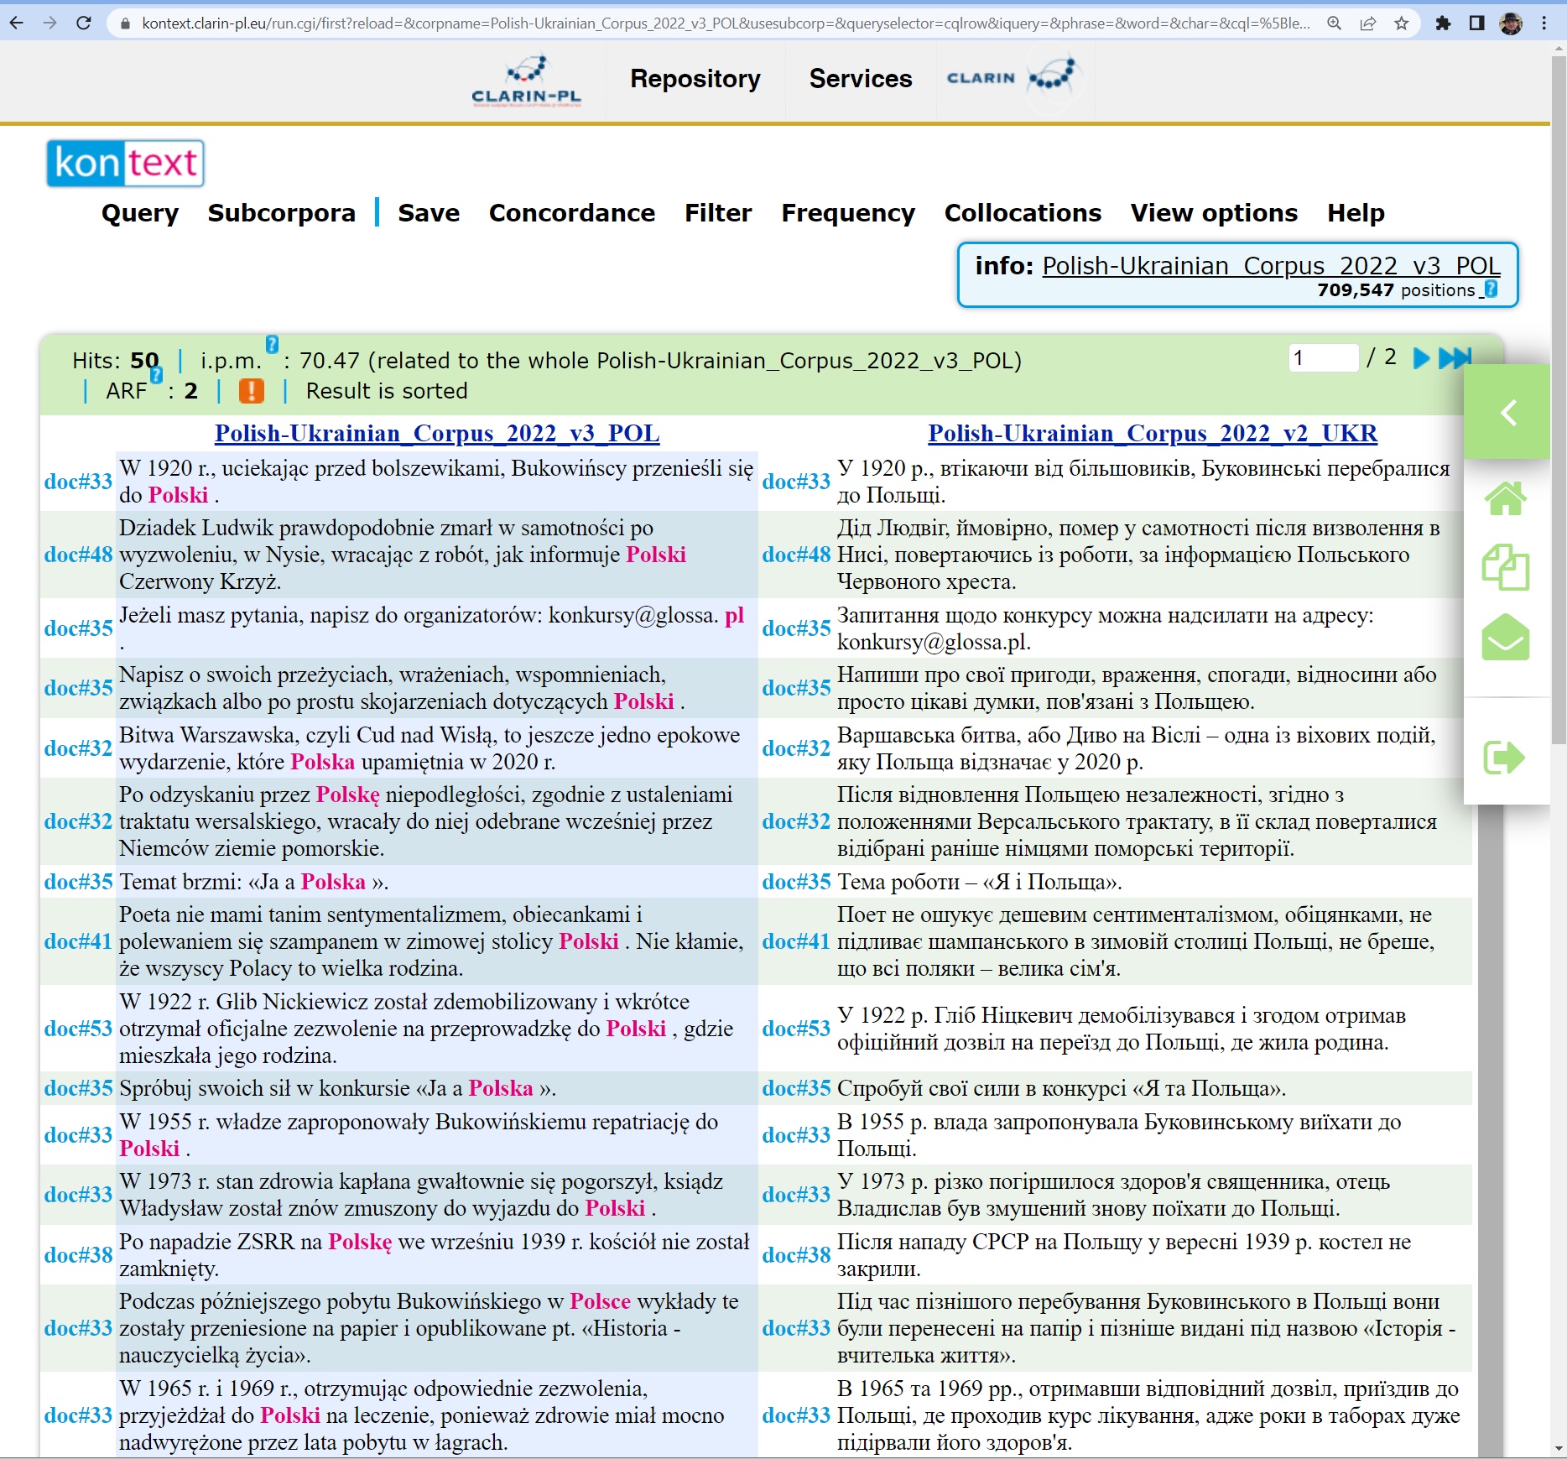Open the Concordance menu

tap(572, 213)
